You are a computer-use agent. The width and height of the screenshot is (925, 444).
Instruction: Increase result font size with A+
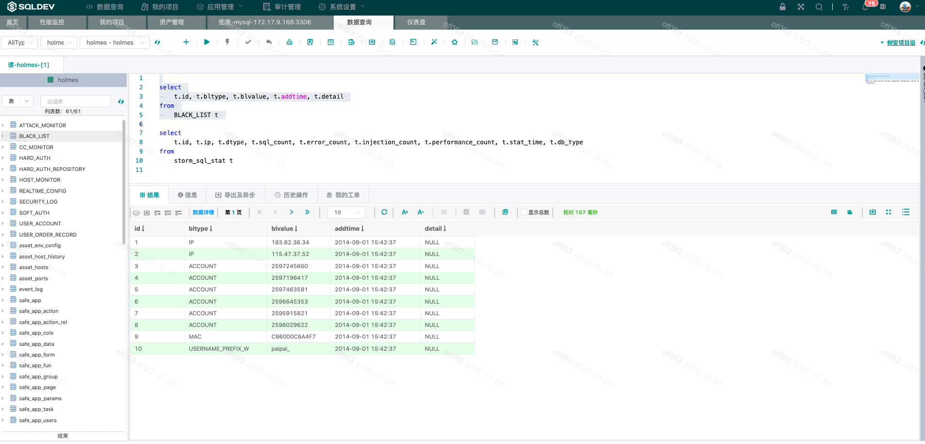coord(405,212)
